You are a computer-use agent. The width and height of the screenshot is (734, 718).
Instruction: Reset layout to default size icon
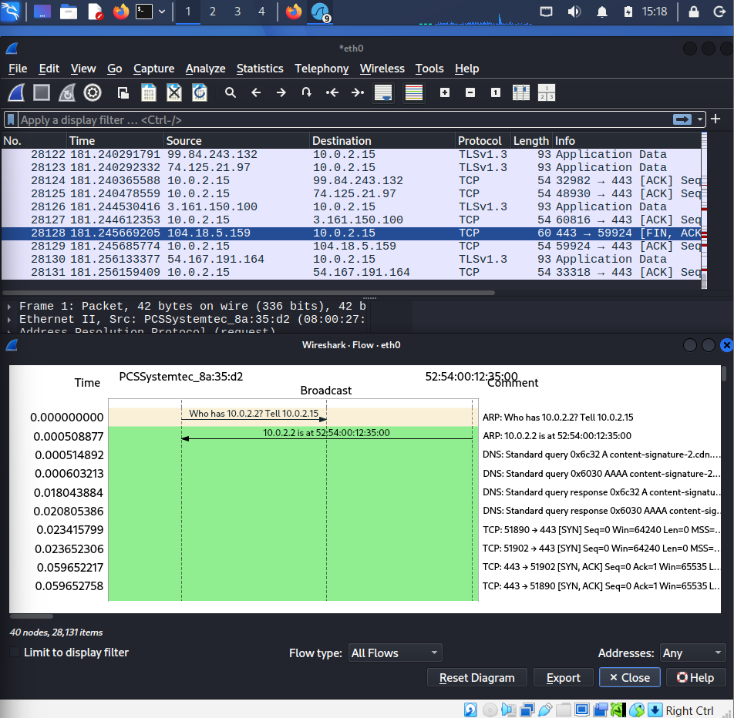point(547,92)
